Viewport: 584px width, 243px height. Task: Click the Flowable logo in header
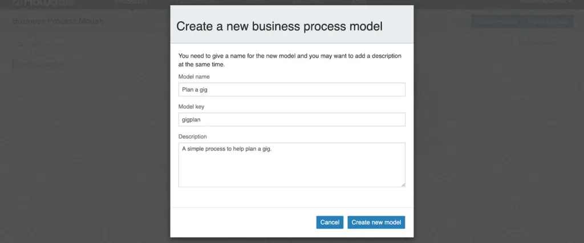pos(44,3)
